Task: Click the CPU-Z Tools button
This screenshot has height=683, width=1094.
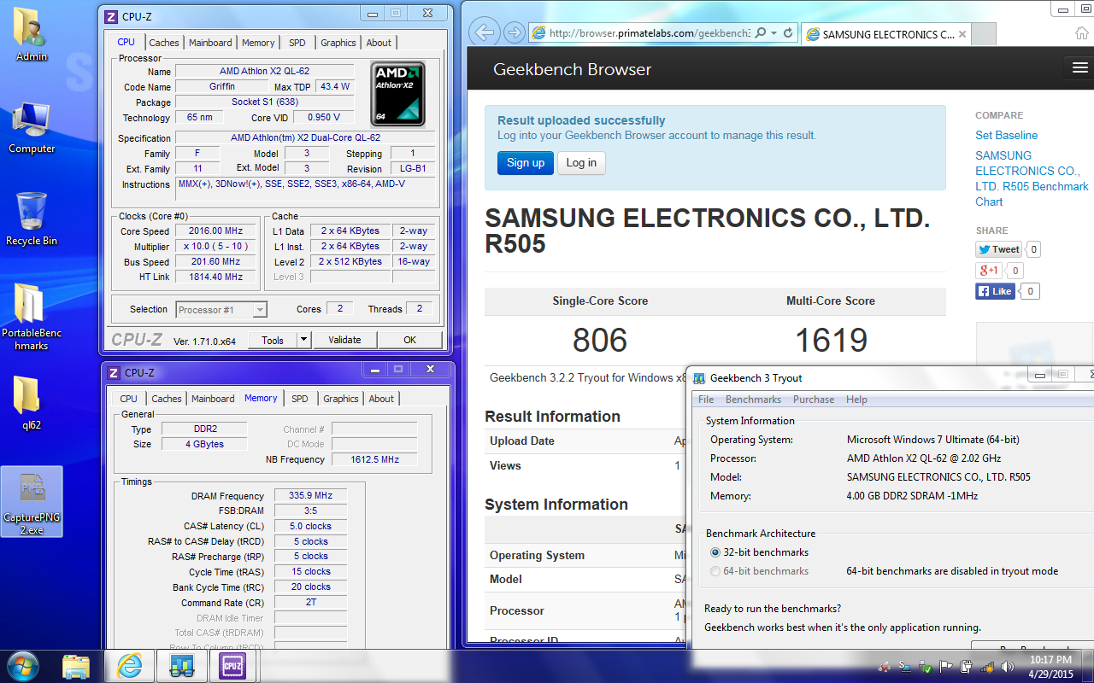Action: point(273,340)
